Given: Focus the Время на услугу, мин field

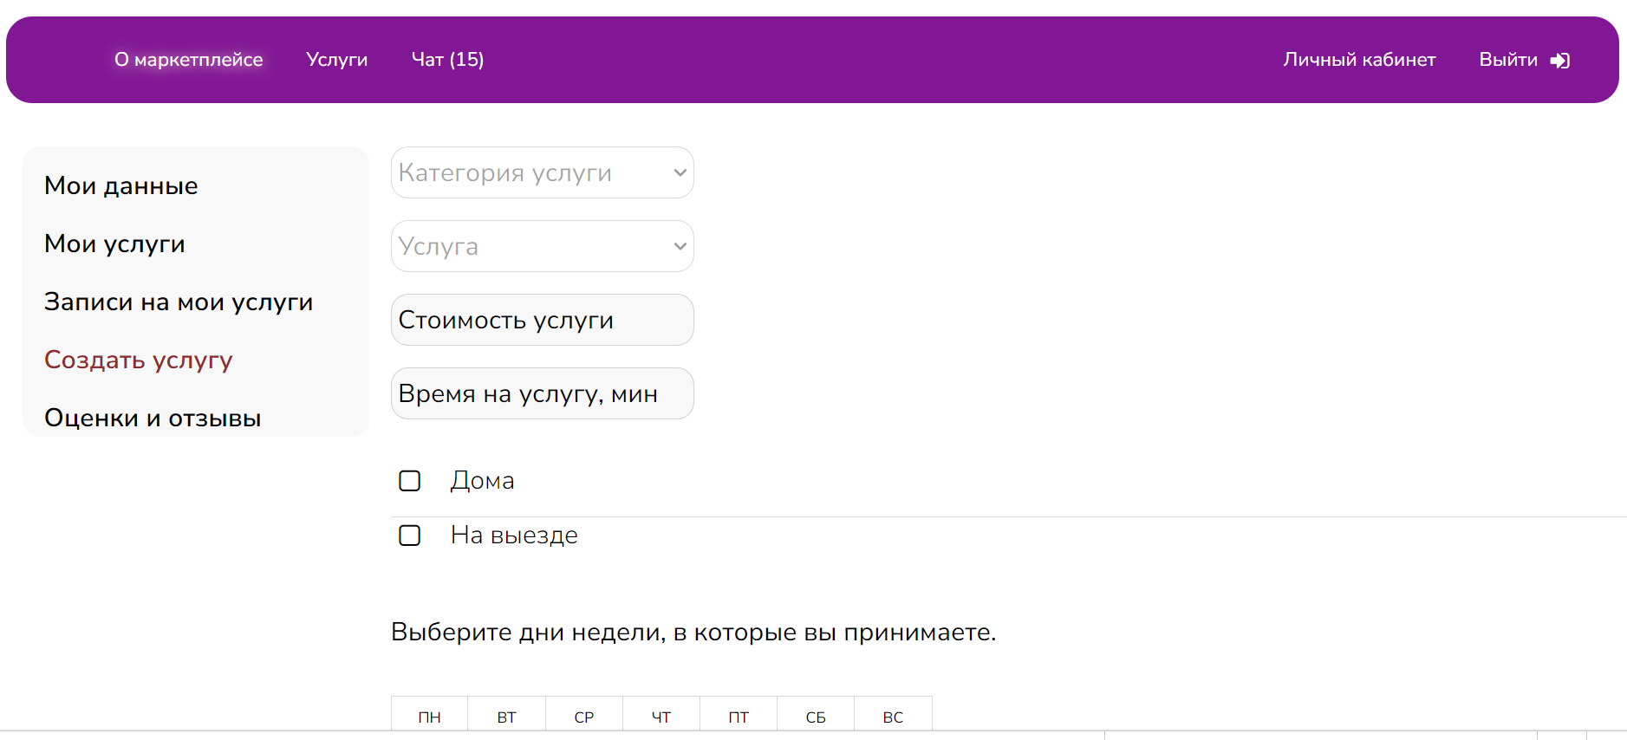Looking at the screenshot, I should (543, 393).
